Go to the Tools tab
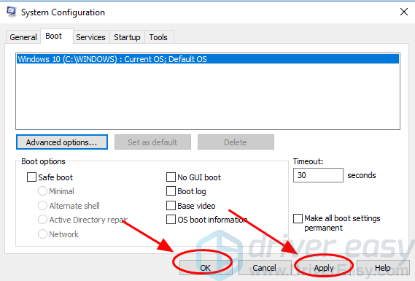 click(x=158, y=37)
